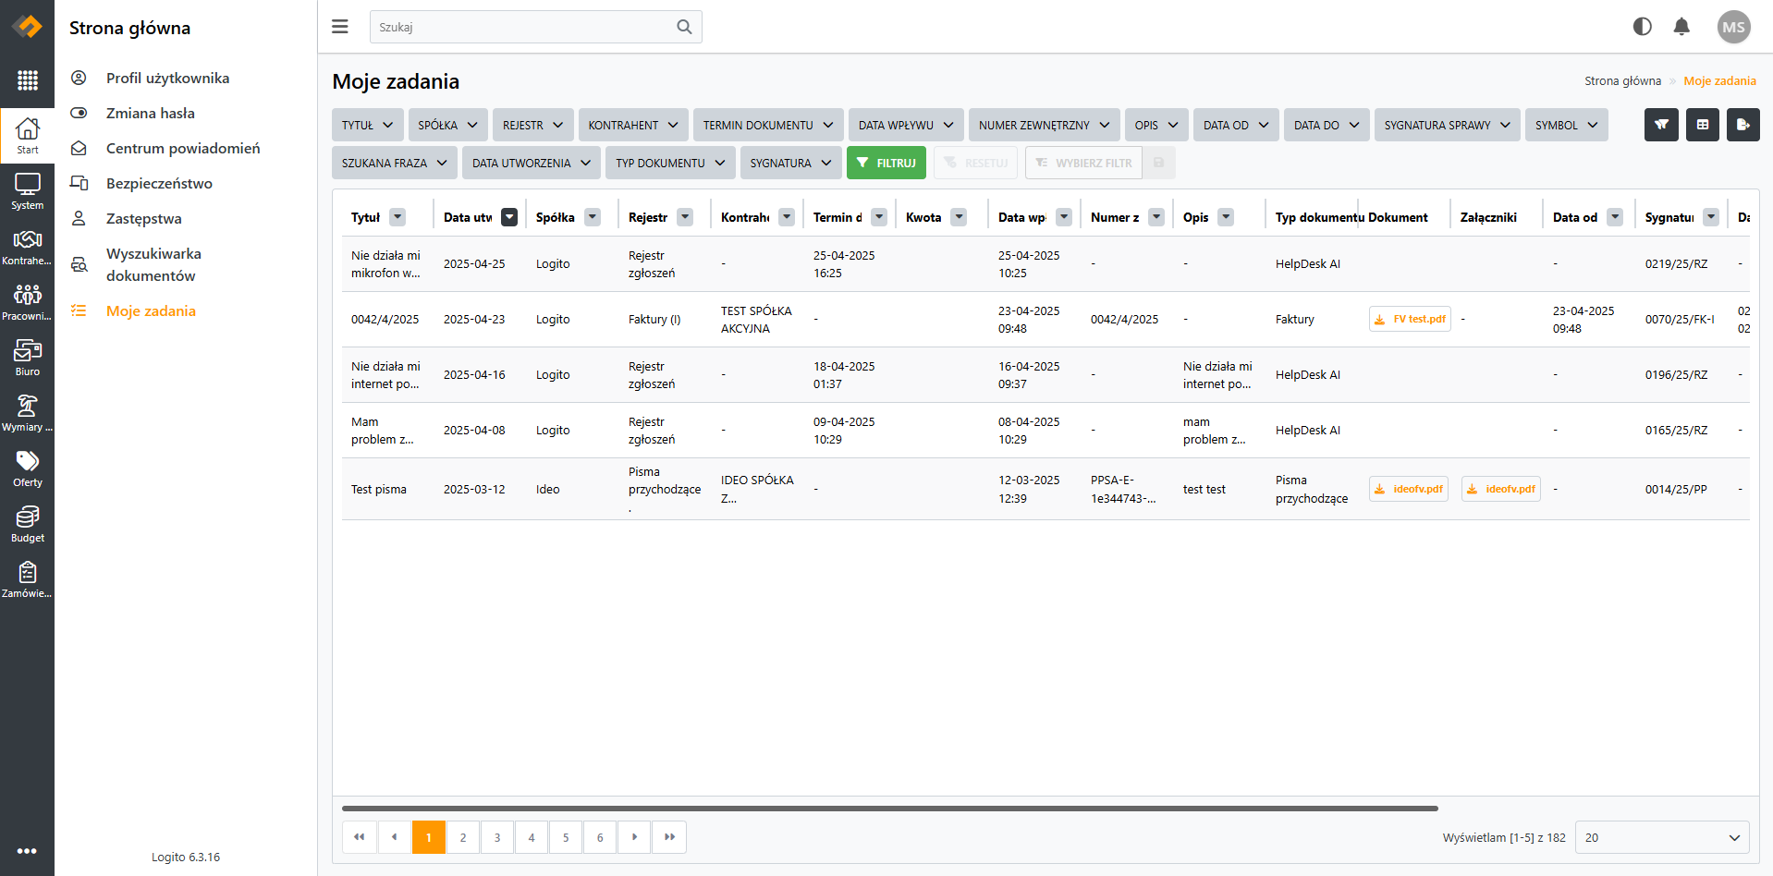Open Wyszukiwarka dokumentów menu item
This screenshot has width=1773, height=876.
(x=153, y=264)
